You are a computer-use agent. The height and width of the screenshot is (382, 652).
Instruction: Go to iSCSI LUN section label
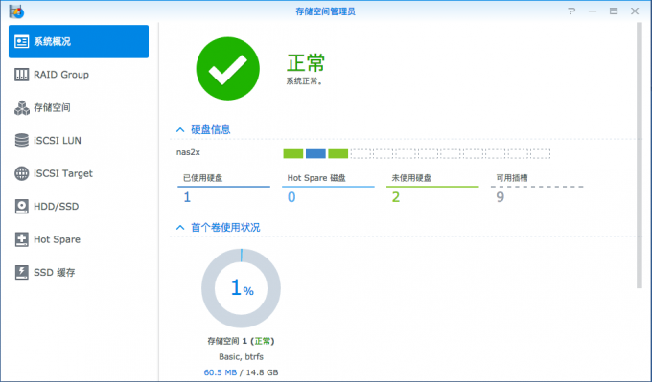(x=58, y=141)
